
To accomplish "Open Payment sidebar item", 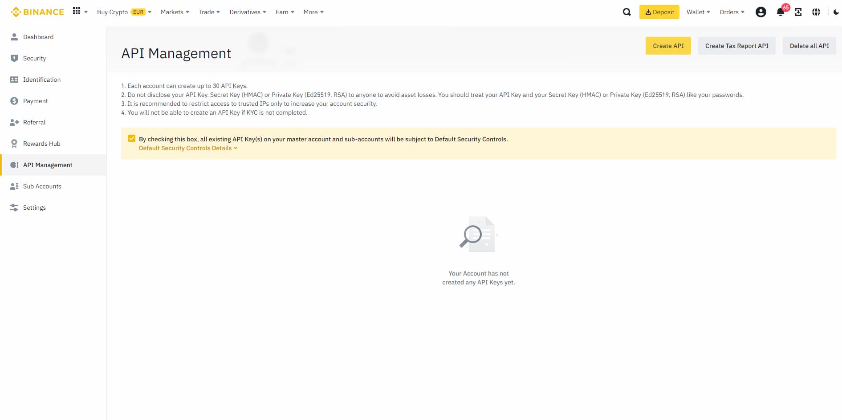I will click(x=53, y=101).
